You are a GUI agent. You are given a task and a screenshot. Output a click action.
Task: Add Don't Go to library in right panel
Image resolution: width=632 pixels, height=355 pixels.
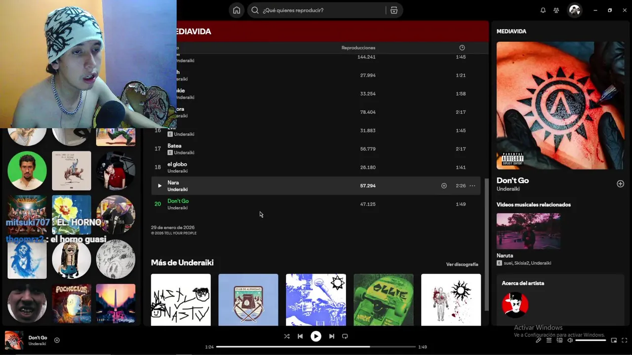(620, 184)
